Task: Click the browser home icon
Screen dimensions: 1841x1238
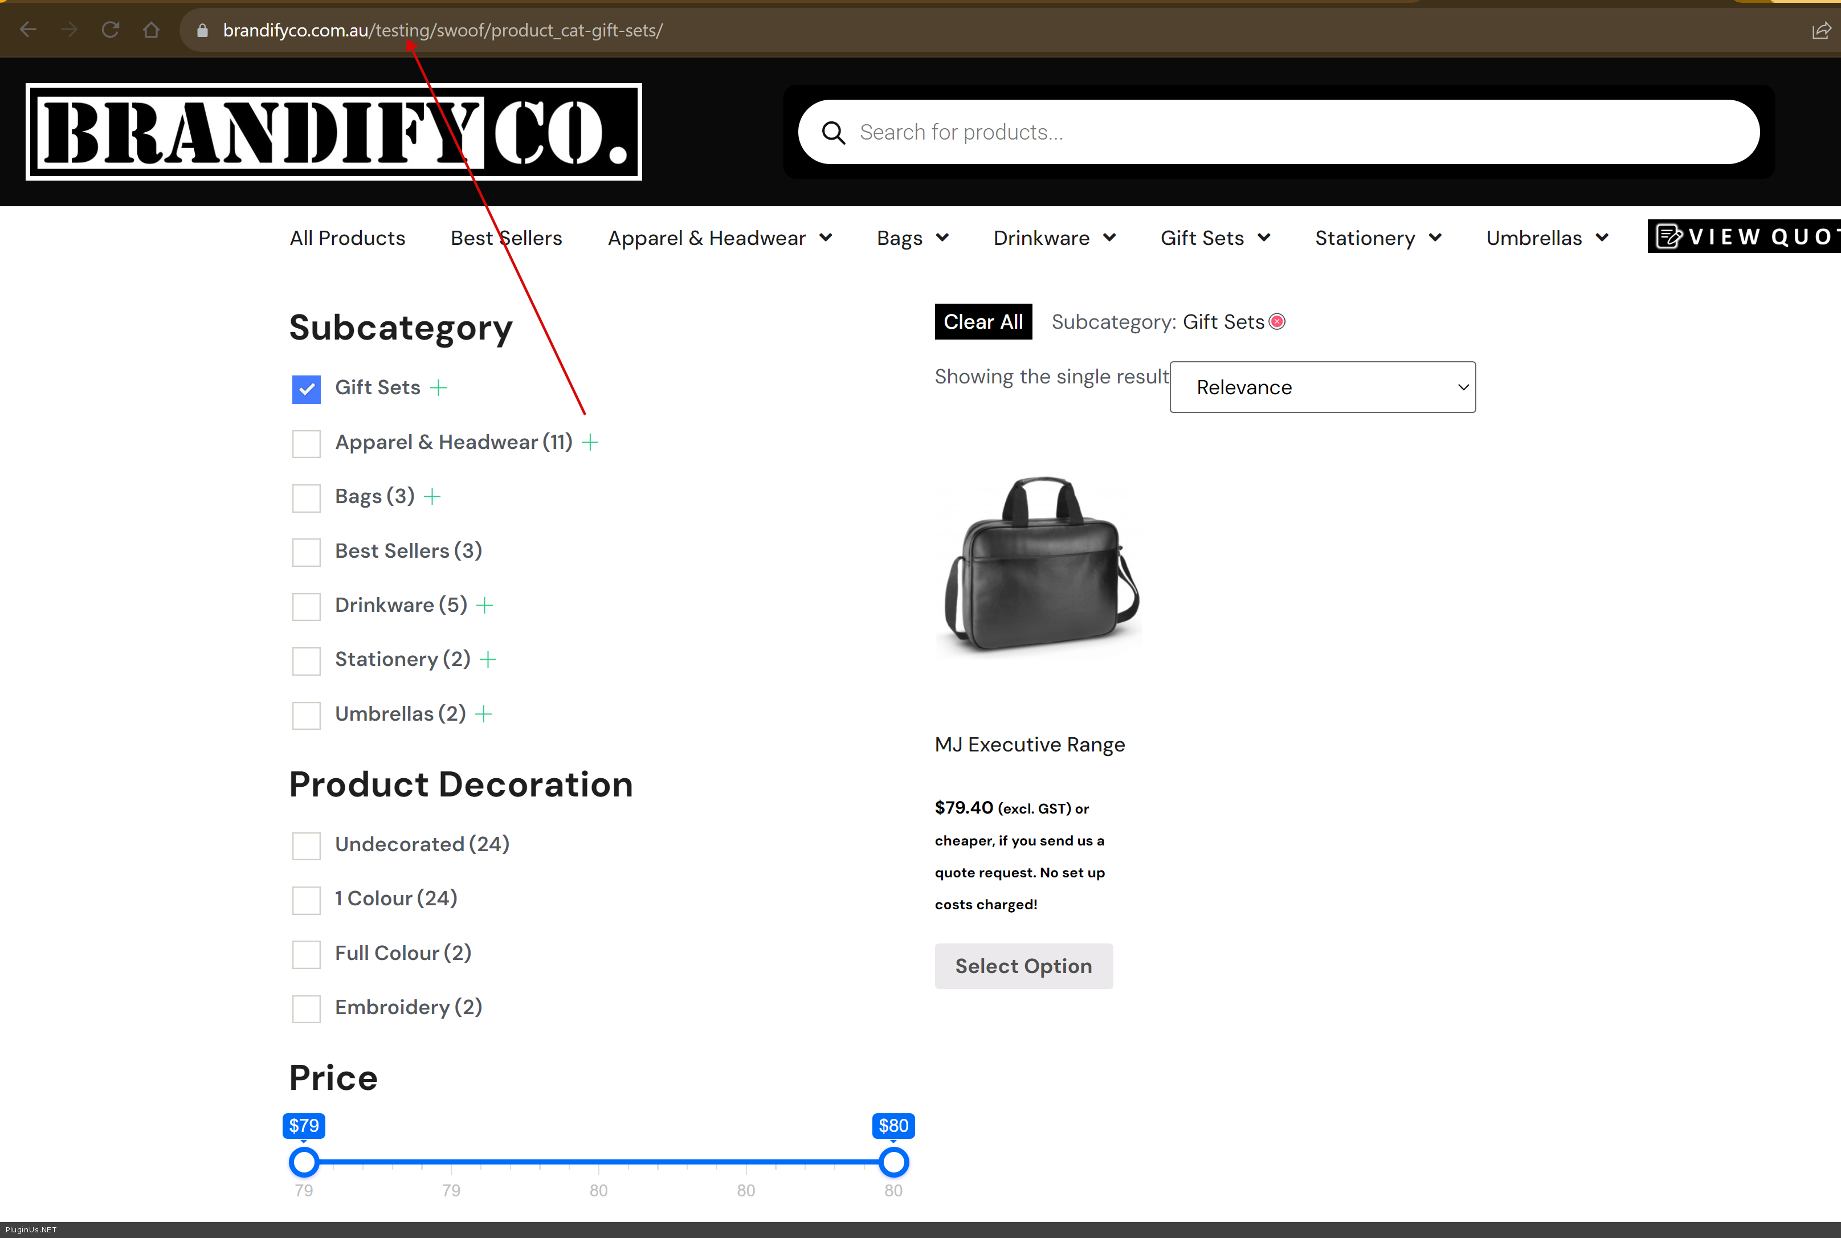Action: click(x=152, y=30)
